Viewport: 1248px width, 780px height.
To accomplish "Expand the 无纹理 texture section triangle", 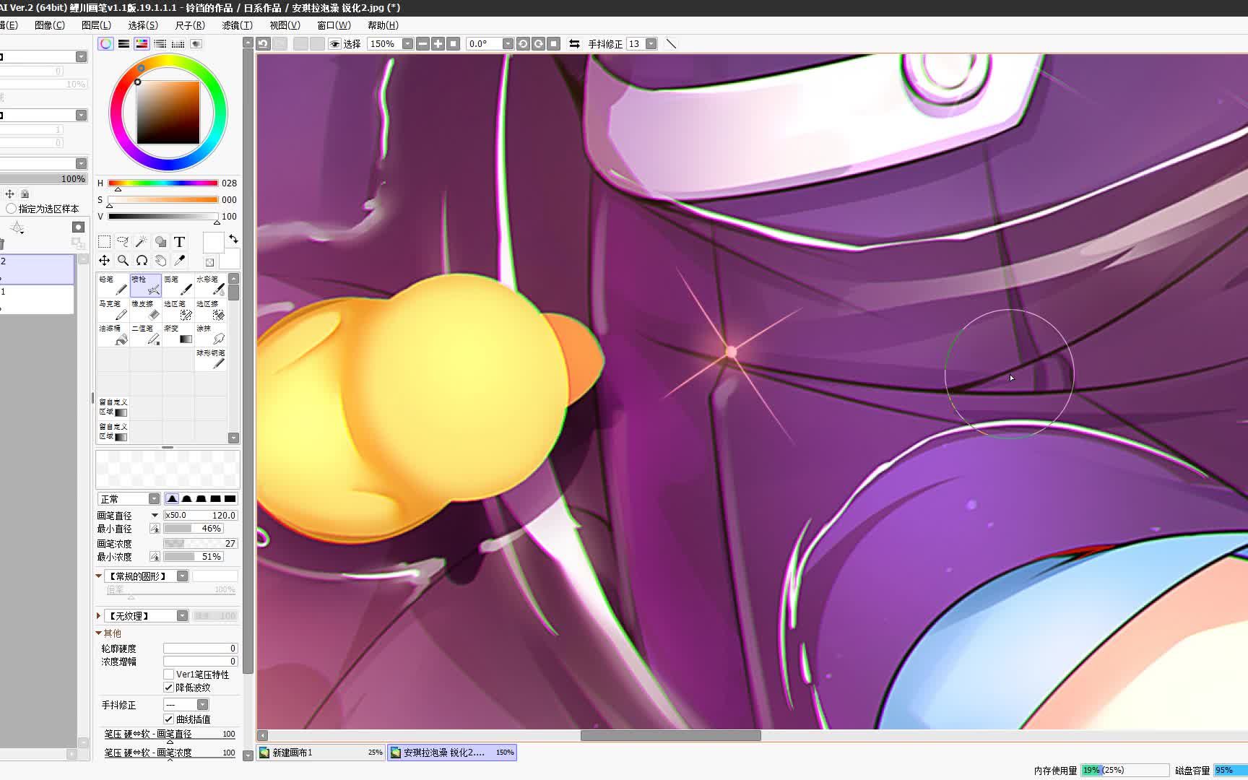I will (x=99, y=616).
